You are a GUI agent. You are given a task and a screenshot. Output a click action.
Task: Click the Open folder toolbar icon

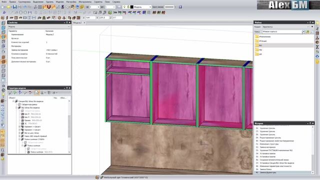(8, 7)
